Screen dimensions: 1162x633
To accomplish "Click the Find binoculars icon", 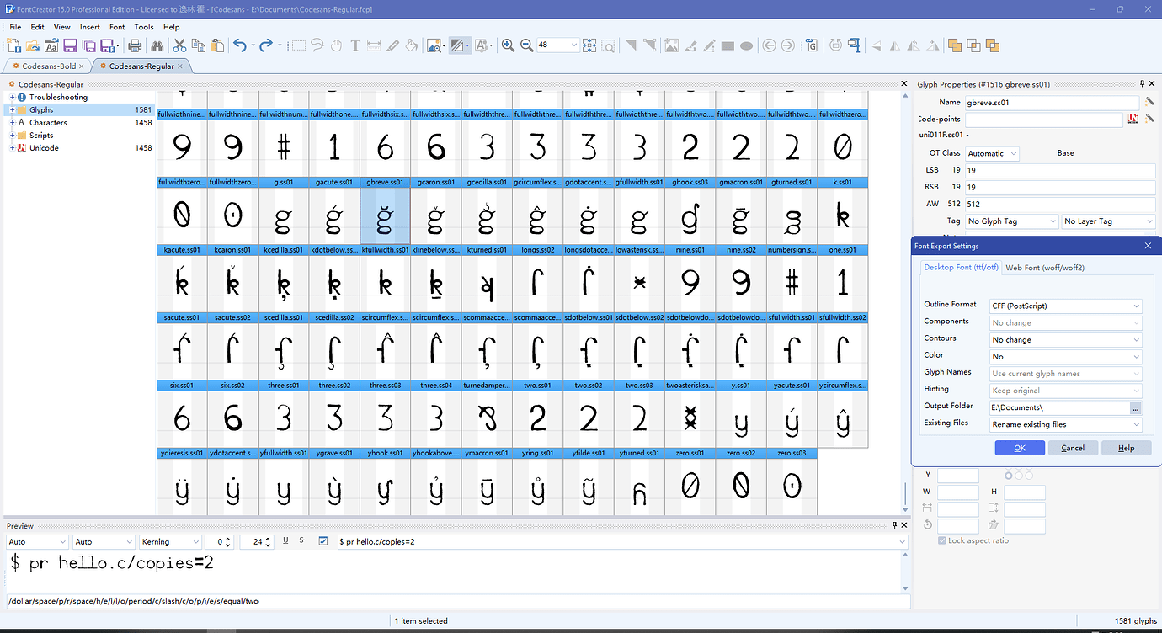I will point(157,45).
